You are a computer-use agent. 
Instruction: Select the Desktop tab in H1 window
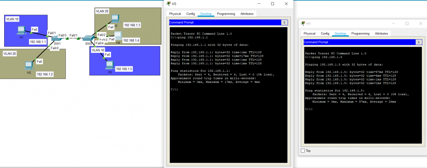pos(340,33)
